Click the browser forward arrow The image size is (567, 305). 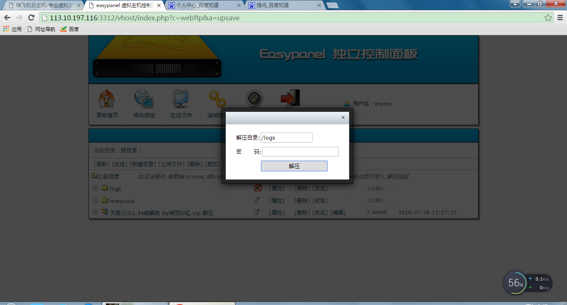coord(19,17)
